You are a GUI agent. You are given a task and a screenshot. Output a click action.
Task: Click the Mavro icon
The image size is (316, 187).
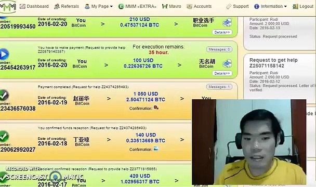165,6
